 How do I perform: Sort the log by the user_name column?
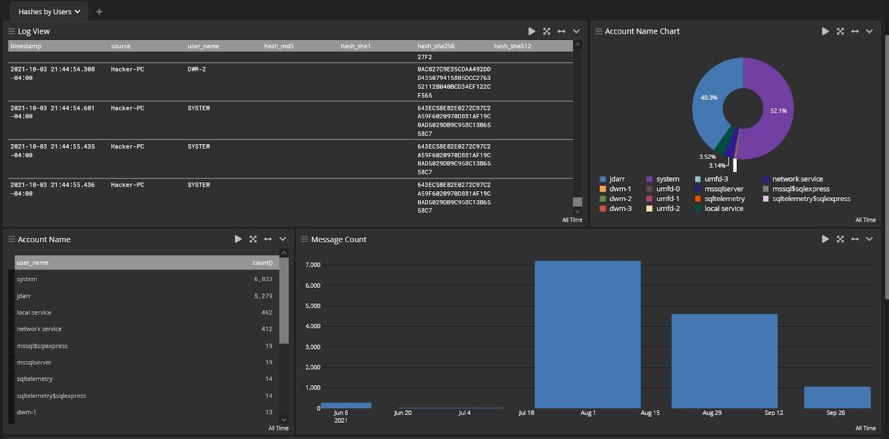point(203,46)
